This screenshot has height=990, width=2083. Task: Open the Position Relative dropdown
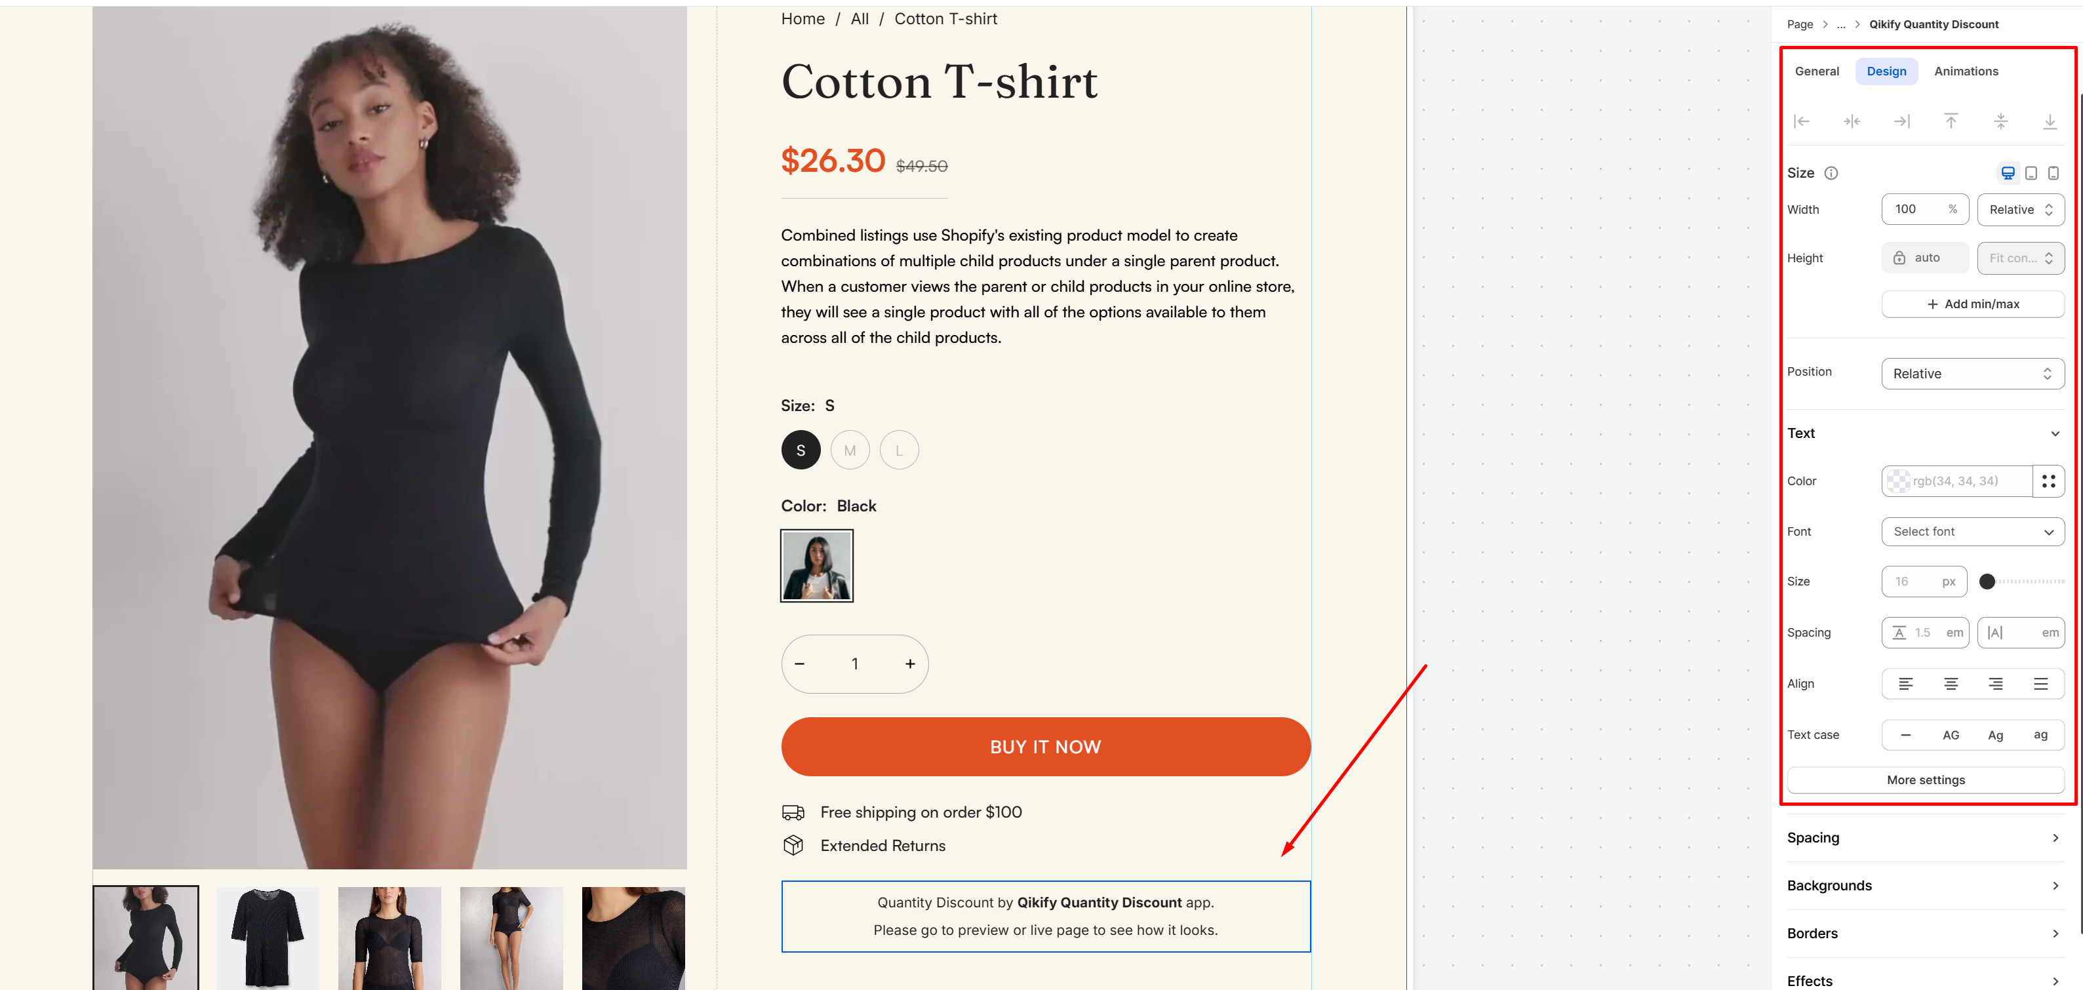coord(1972,374)
